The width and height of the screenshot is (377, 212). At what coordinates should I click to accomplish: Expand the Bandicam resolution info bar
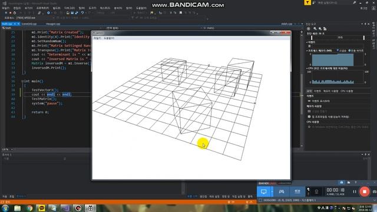pos(374,200)
